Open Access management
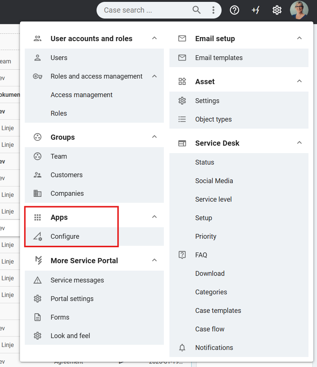The width and height of the screenshot is (317, 367). (81, 95)
